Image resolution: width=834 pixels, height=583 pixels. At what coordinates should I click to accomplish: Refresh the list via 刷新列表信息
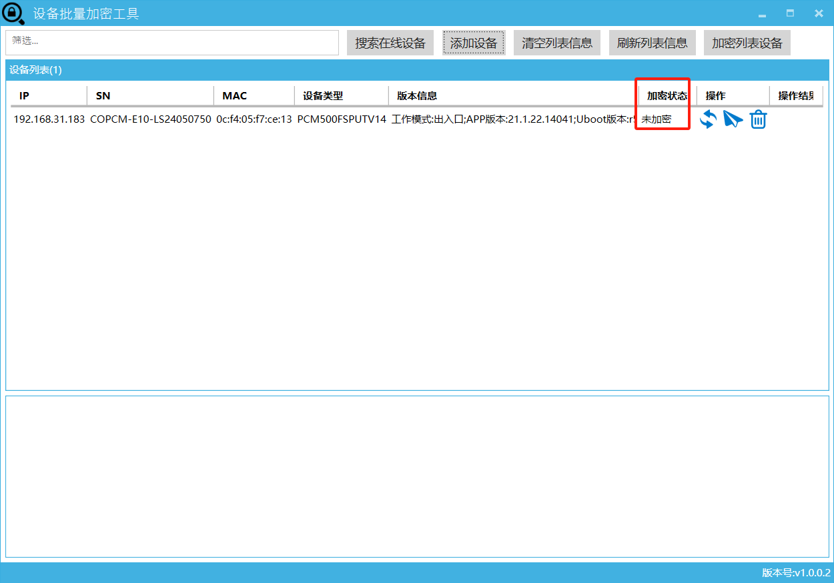pos(653,43)
